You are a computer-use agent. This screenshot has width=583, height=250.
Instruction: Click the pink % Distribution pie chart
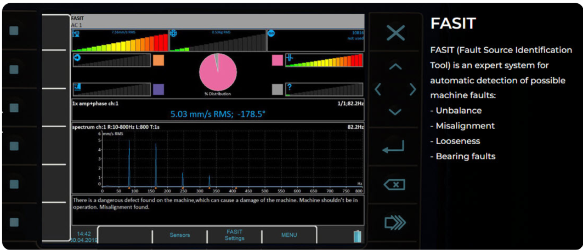(x=218, y=72)
